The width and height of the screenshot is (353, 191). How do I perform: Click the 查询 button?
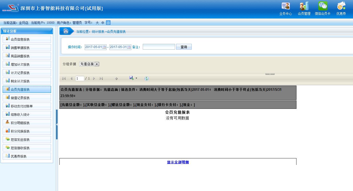click(x=184, y=47)
